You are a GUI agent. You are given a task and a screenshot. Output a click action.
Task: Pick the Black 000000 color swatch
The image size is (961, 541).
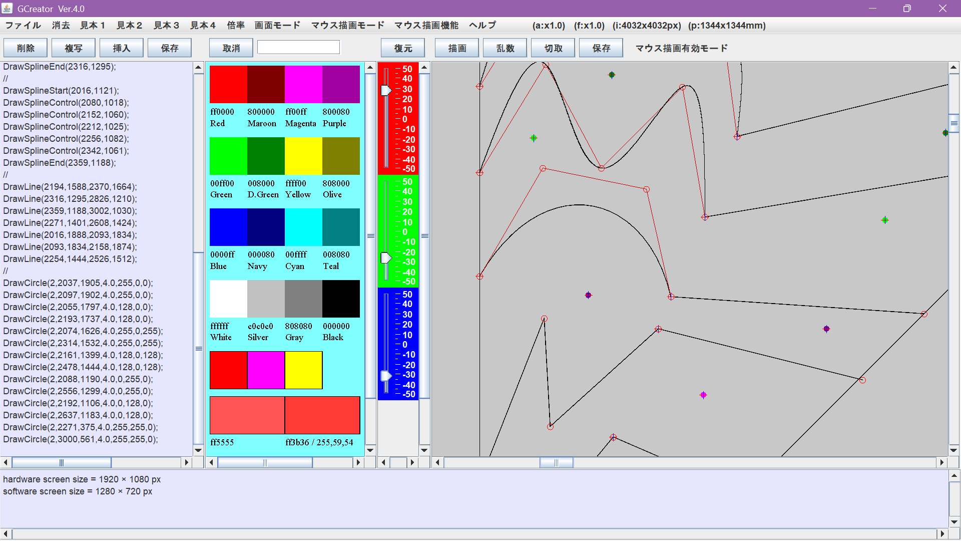click(x=341, y=299)
